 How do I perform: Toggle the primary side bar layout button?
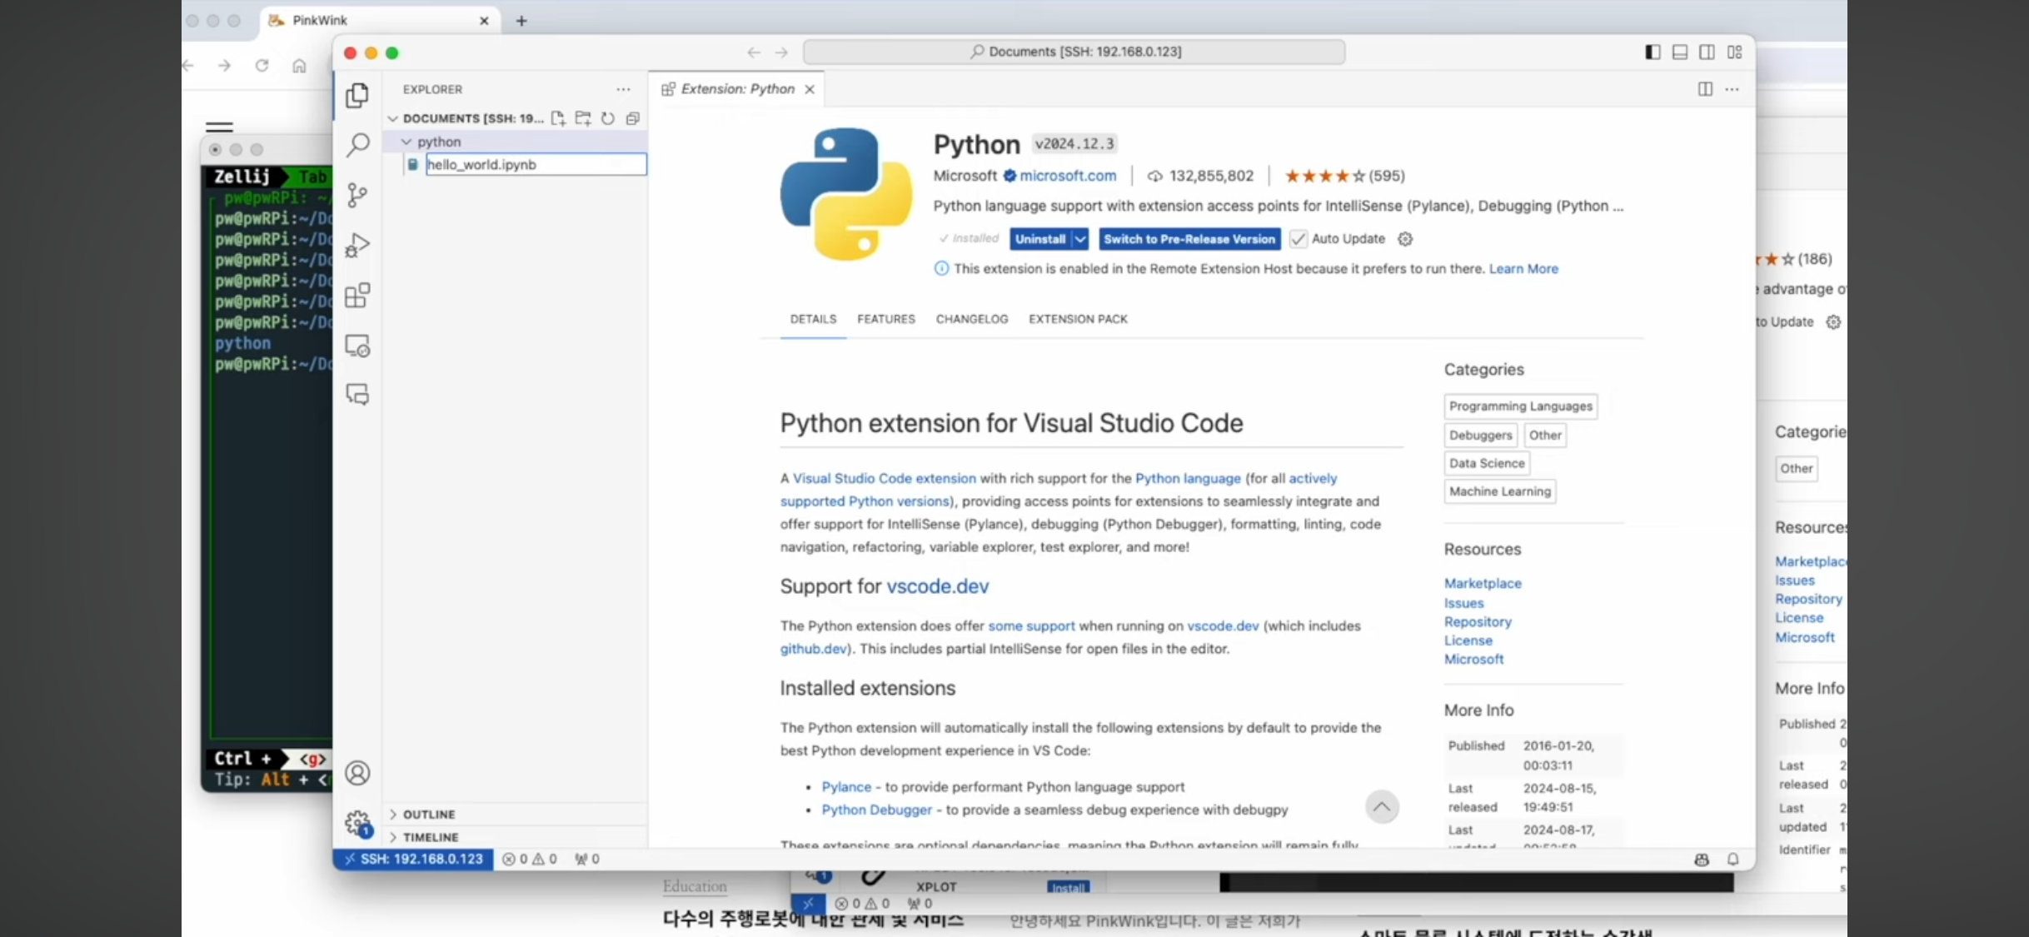coord(1653,52)
